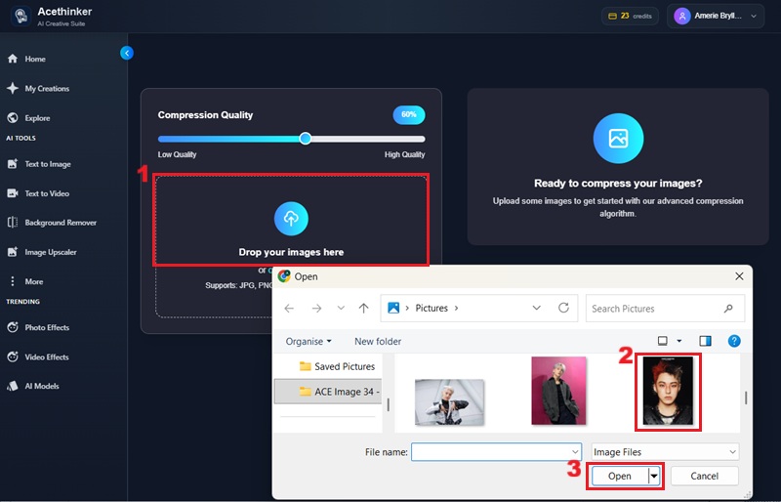Collapse the sidebar with arrow toggle
Screen dimensions: 781x502
[x=127, y=53]
